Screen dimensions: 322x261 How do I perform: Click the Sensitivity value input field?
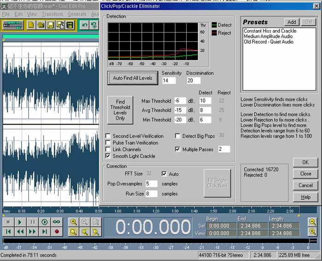click(x=169, y=81)
